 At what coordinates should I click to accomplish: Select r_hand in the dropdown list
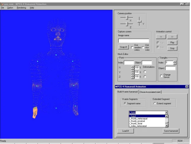coord(147,116)
